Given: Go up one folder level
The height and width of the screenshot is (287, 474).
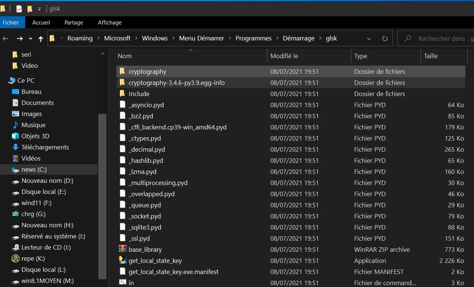Looking at the screenshot, I should coord(41,39).
